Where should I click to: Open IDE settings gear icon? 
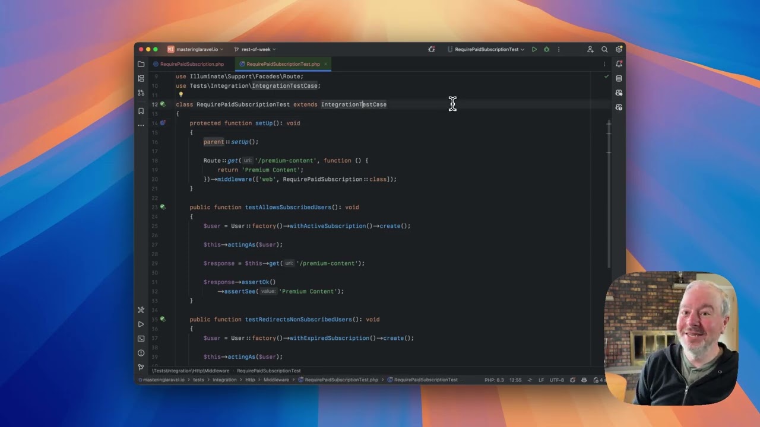point(619,49)
